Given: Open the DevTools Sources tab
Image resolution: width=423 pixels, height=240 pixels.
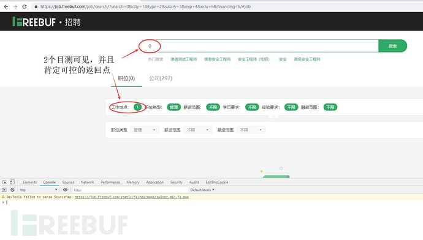Looking at the screenshot, I should click(68, 182).
